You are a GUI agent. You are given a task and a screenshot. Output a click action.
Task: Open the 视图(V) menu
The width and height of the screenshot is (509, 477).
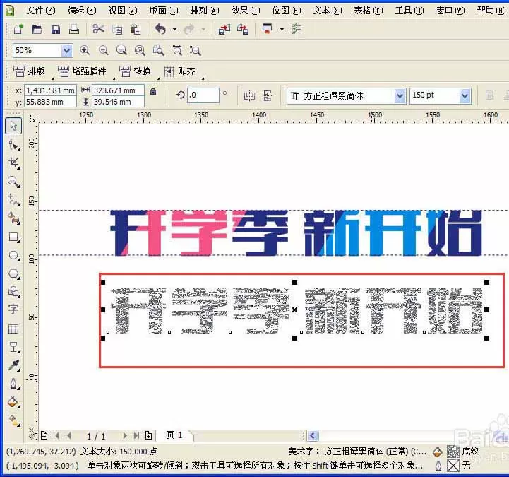pyautogui.click(x=123, y=11)
